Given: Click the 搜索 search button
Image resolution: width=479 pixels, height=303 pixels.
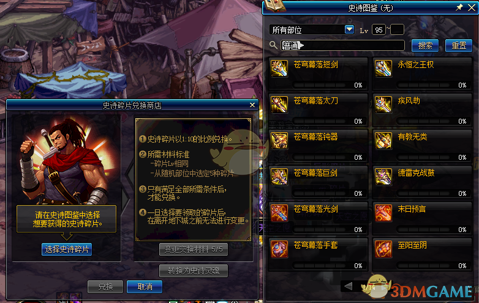Looking at the screenshot, I should coord(425,46).
